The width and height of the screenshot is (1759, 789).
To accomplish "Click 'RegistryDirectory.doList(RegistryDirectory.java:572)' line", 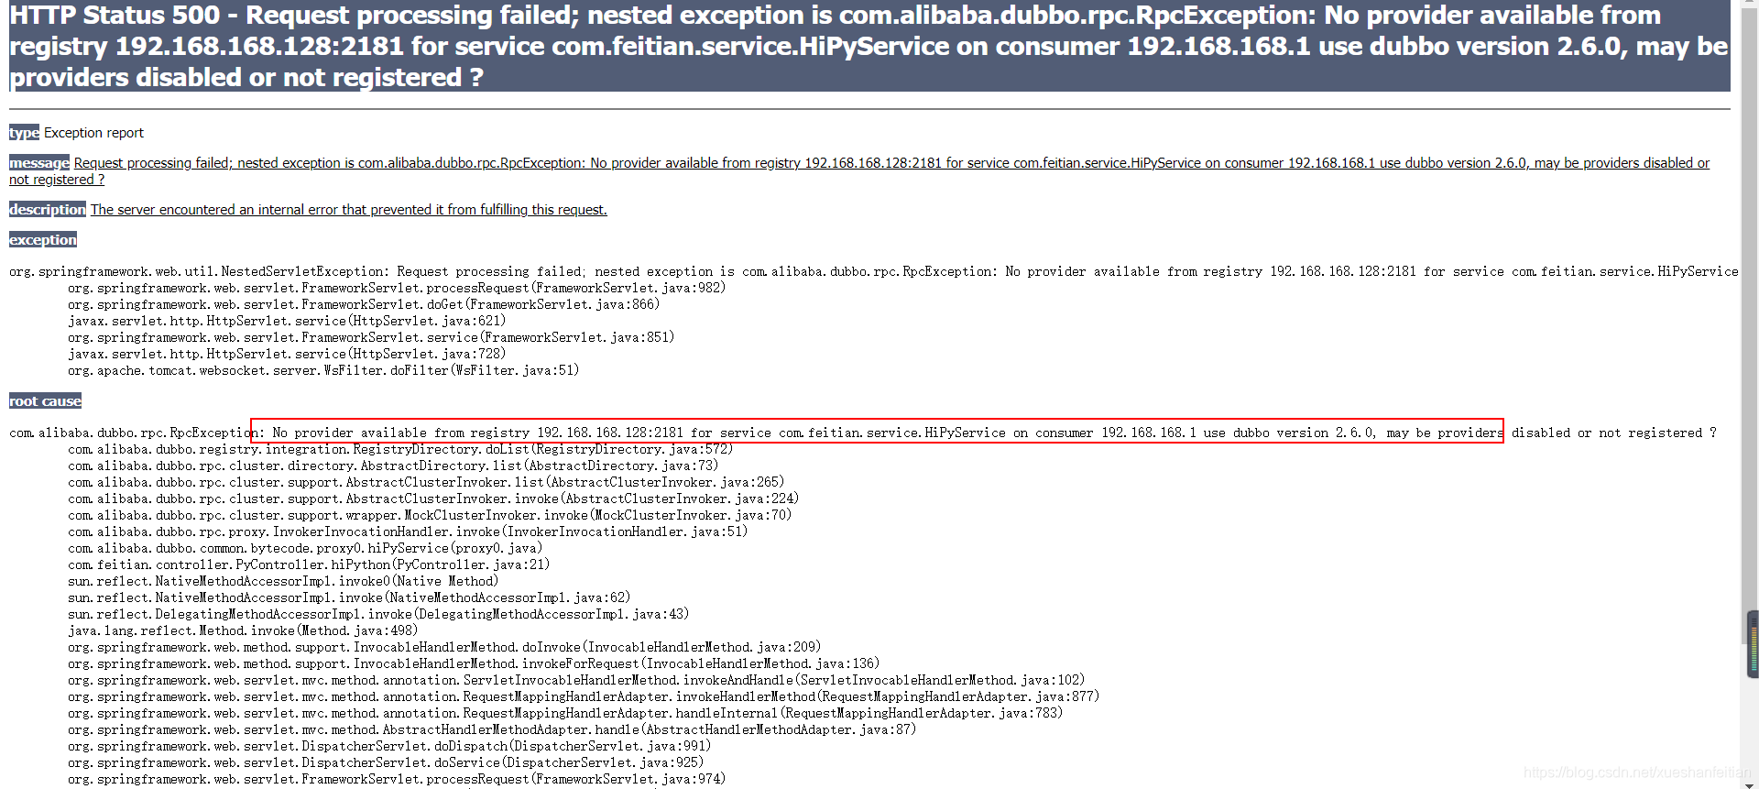I will (x=400, y=449).
